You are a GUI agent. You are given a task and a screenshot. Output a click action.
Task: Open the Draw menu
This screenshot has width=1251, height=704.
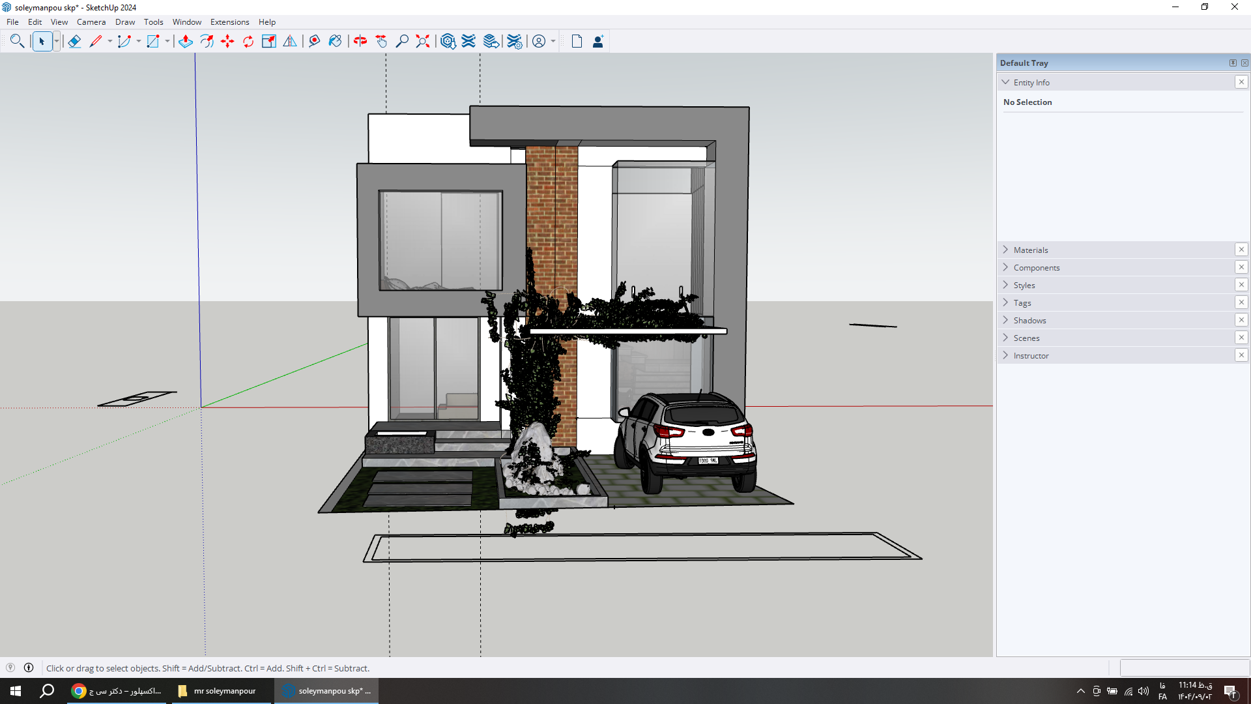point(125,22)
